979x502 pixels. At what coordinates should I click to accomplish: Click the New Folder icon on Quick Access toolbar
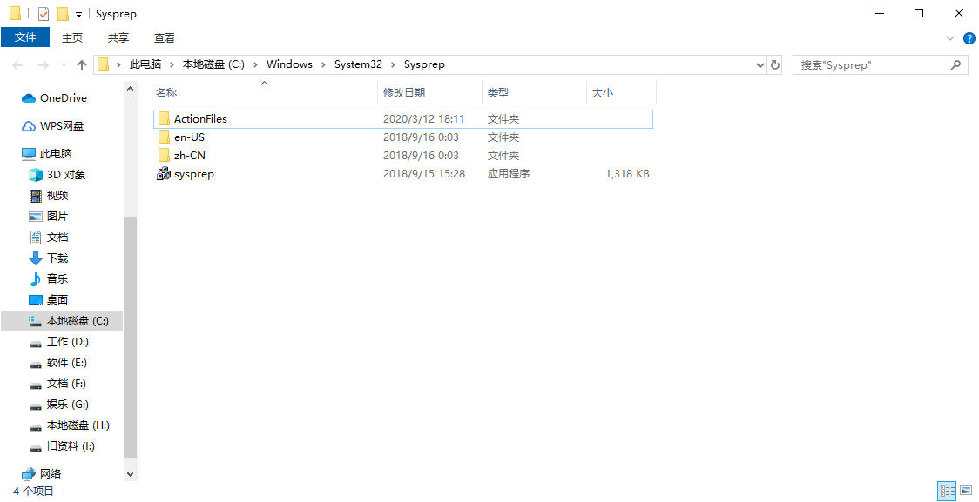pyautogui.click(x=61, y=13)
